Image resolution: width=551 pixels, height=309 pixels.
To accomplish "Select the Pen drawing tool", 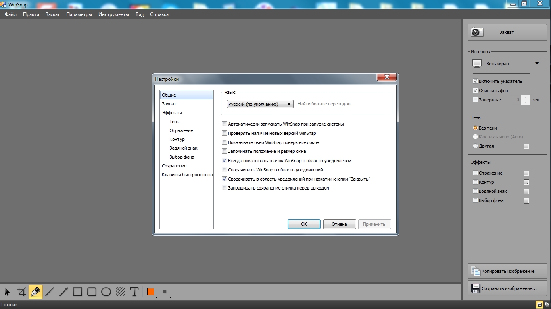I will click(x=35, y=292).
